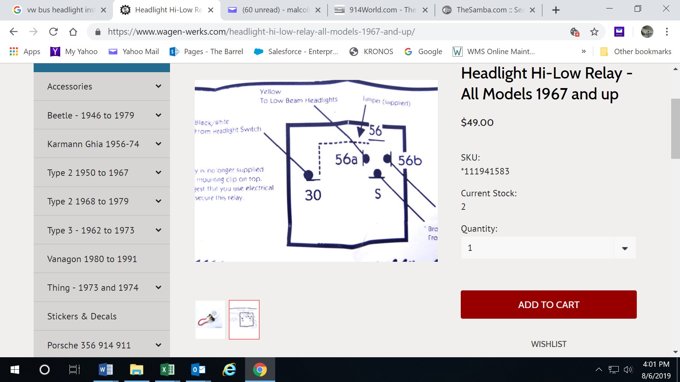Screen dimensions: 680x382
Task: Expand Porsche 356 914 911 category
Action: point(158,345)
